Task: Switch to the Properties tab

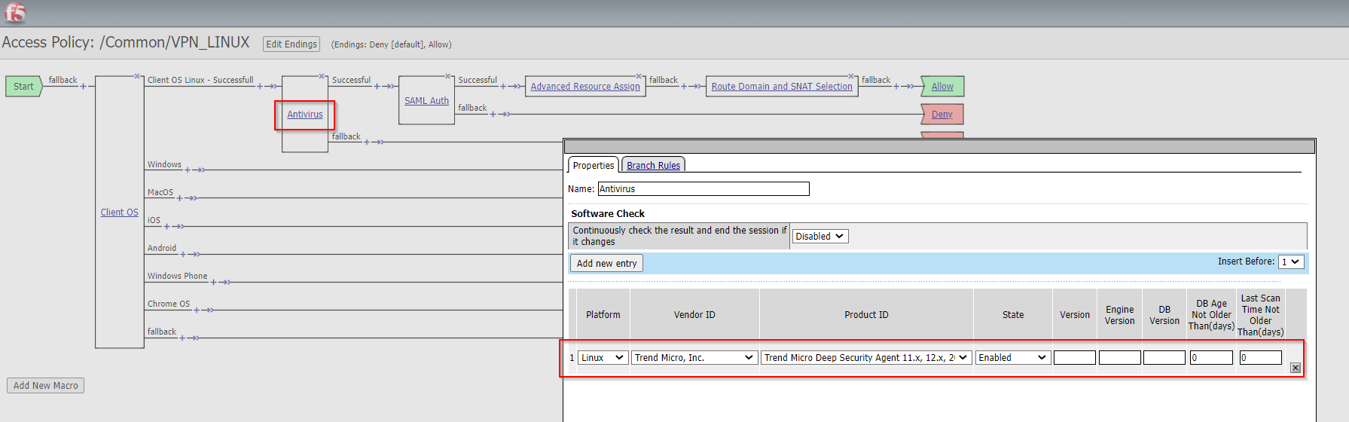Action: tap(594, 166)
